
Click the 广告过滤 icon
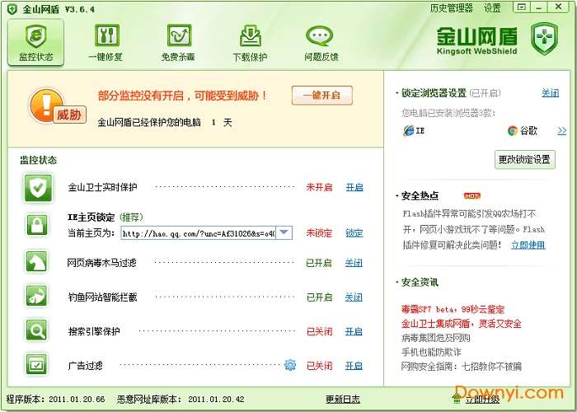(36, 364)
